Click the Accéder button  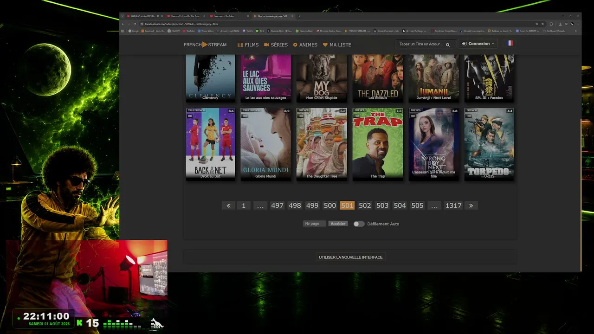pyautogui.click(x=338, y=224)
